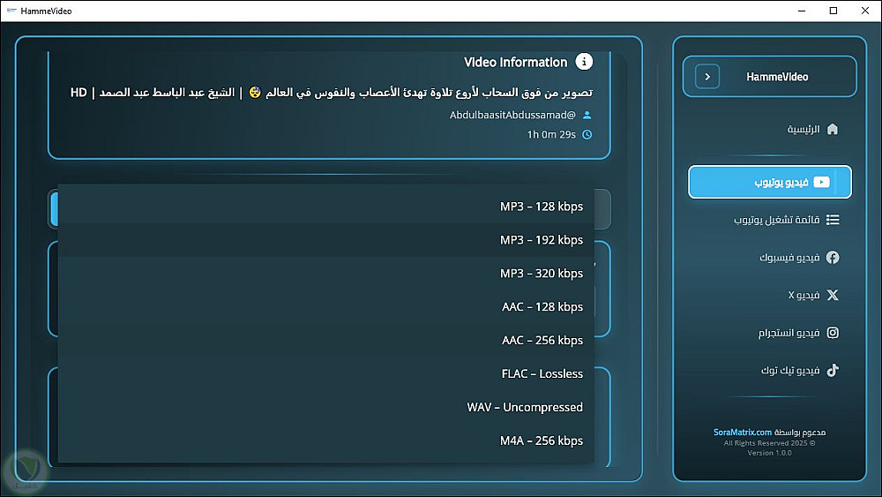882x497 pixels.
Task: Click the Facebook logo icon
Action: 833,257
